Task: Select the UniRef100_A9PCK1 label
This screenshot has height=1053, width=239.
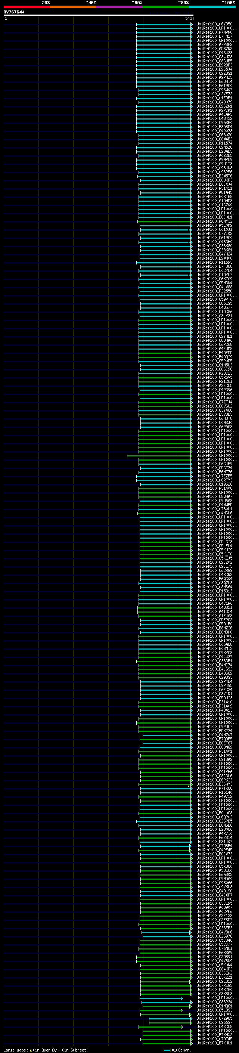Action: pyautogui.click(x=214, y=110)
